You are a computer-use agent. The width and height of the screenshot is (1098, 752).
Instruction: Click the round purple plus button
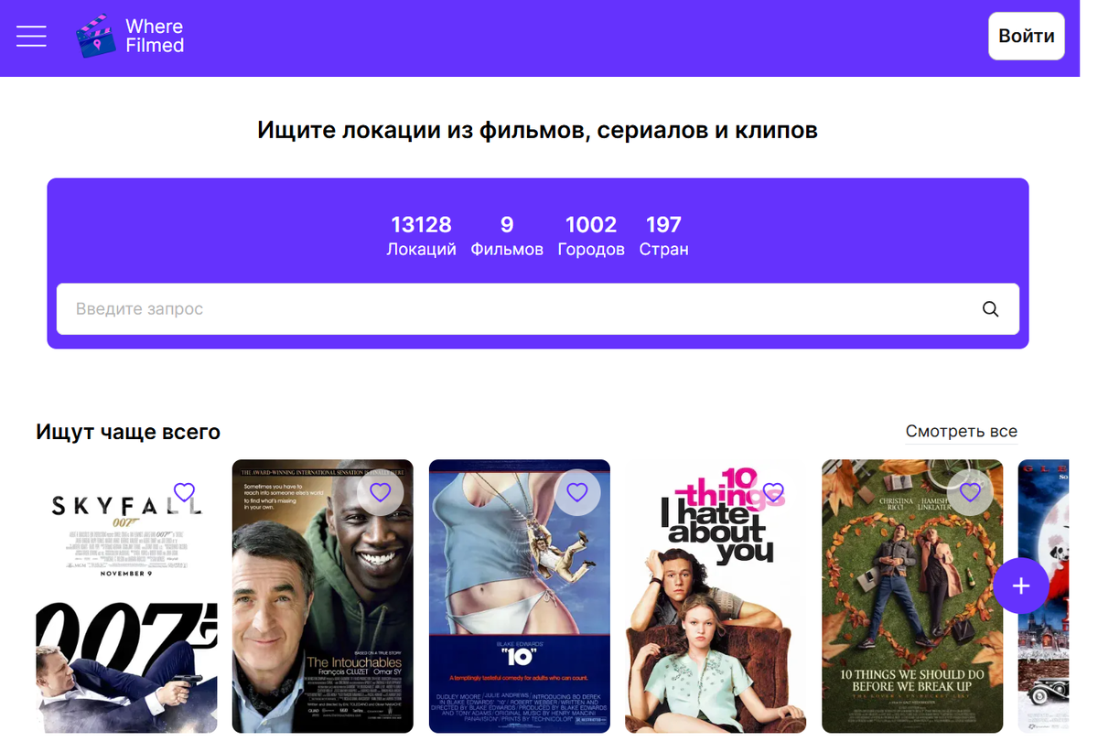1021,585
